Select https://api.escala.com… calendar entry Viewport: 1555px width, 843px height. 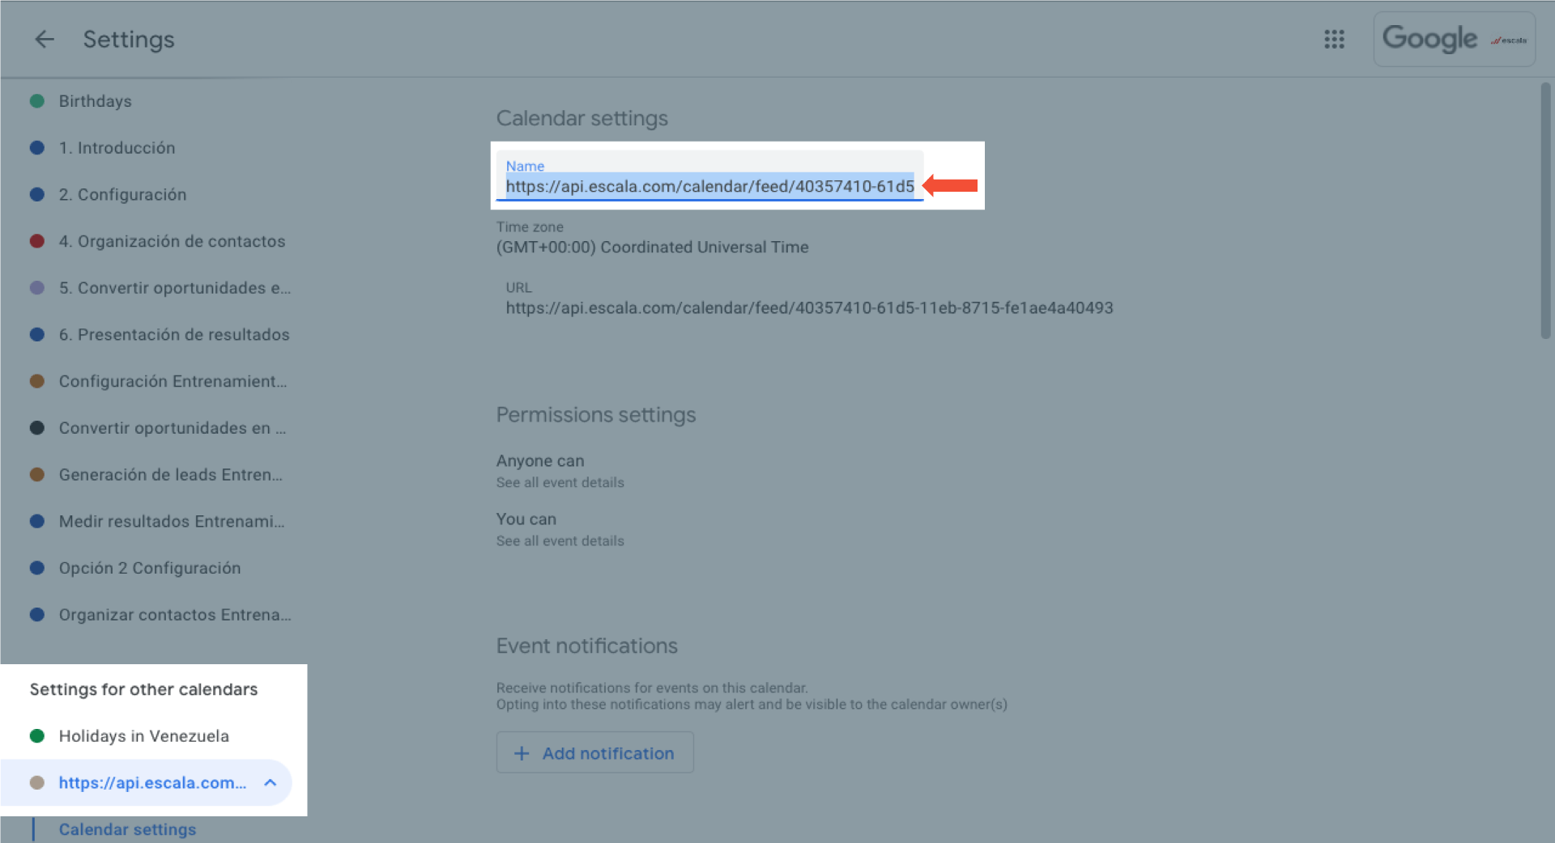point(151,782)
